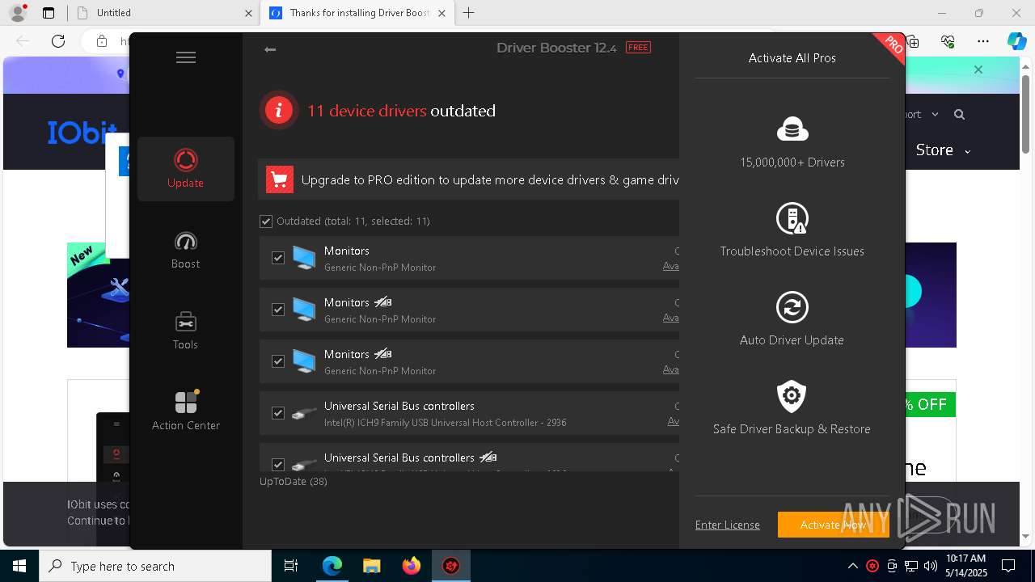Toggle the Outdated select-all checkbox
Image resolution: width=1035 pixels, height=582 pixels.
click(x=266, y=221)
